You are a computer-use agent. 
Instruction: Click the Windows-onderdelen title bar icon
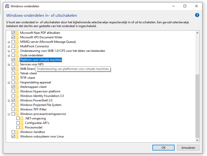[x=7, y=6]
